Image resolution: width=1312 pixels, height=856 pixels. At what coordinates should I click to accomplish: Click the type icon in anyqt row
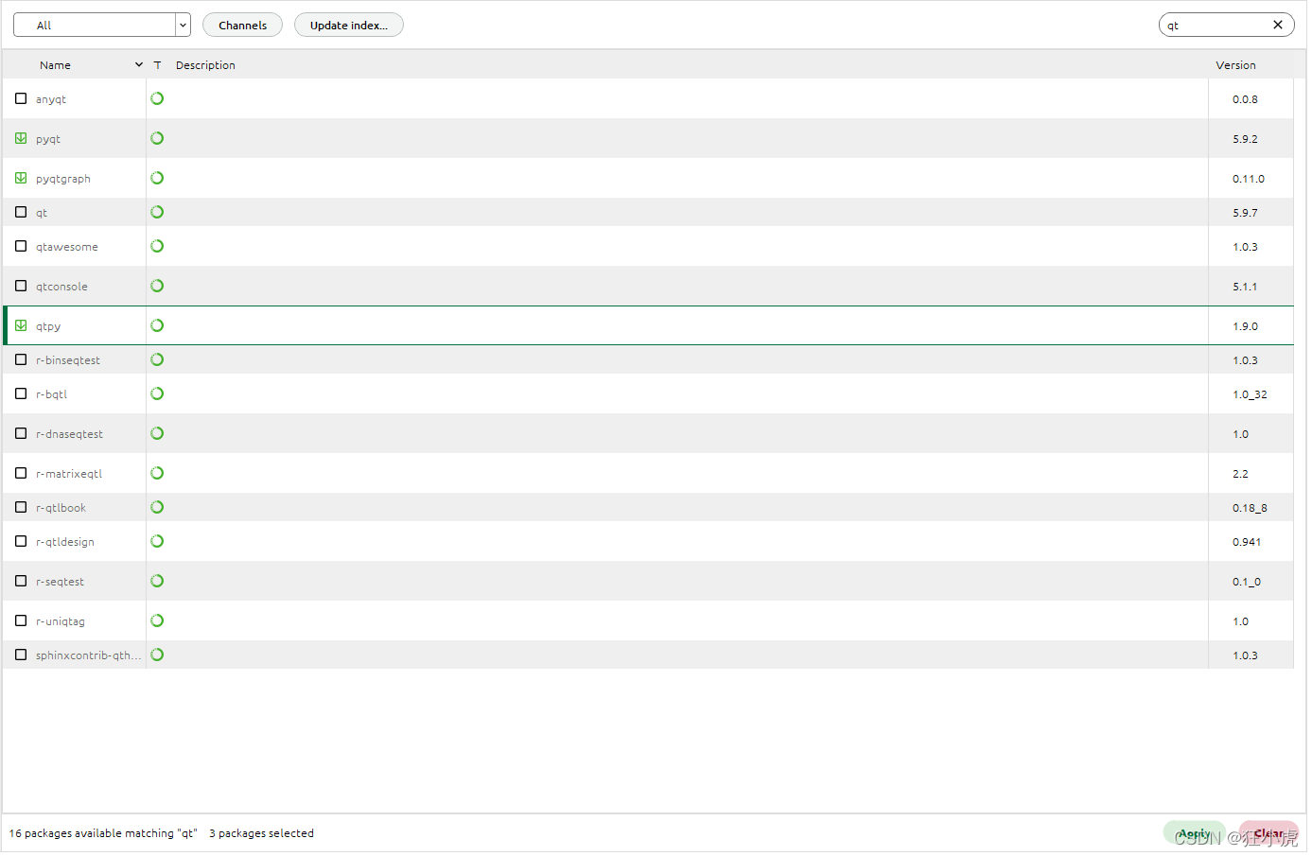pos(157,98)
